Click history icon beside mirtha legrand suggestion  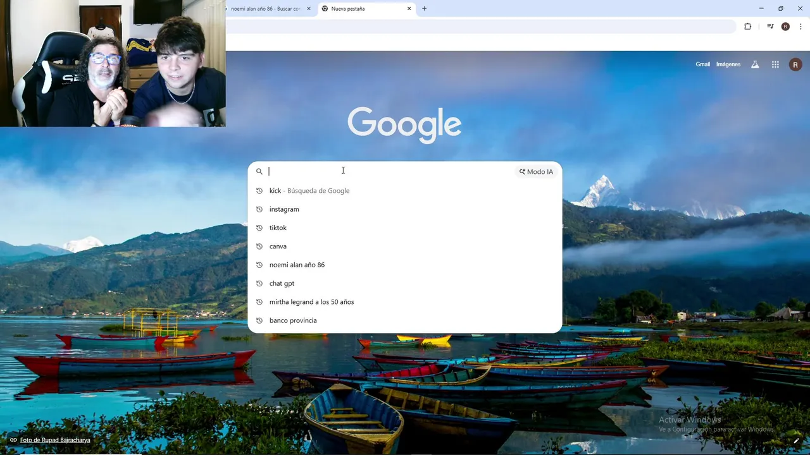[259, 302]
